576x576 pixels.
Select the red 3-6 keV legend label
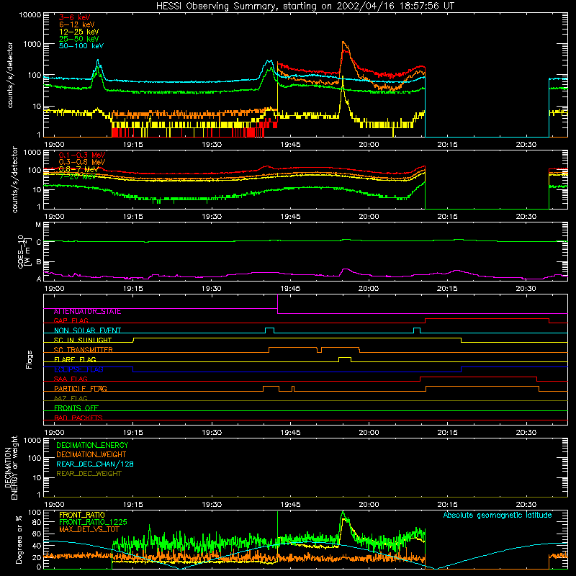click(75, 17)
